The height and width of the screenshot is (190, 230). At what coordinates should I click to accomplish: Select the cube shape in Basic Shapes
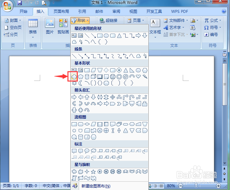[93, 77]
